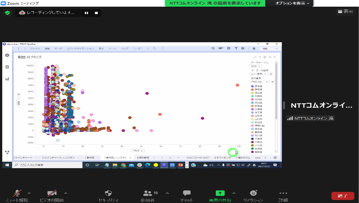
Task: Switch to the 8.統計解析 tab
Action: click(x=143, y=157)
